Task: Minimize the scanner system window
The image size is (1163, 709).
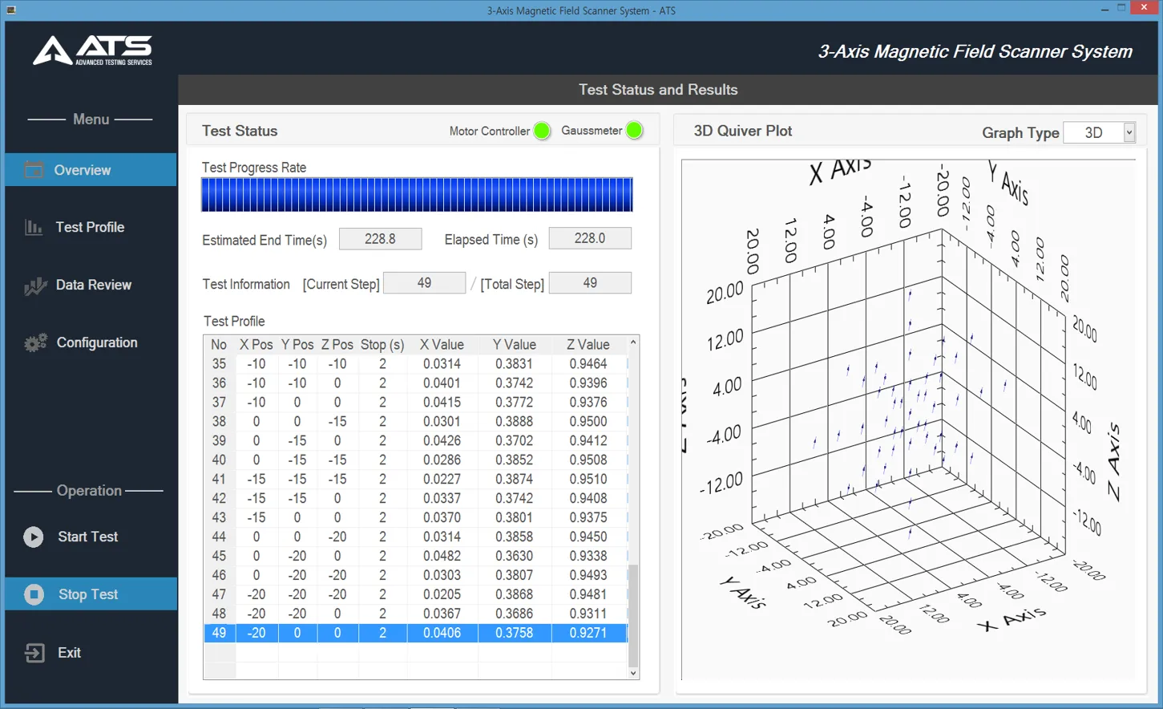Action: tap(1104, 9)
